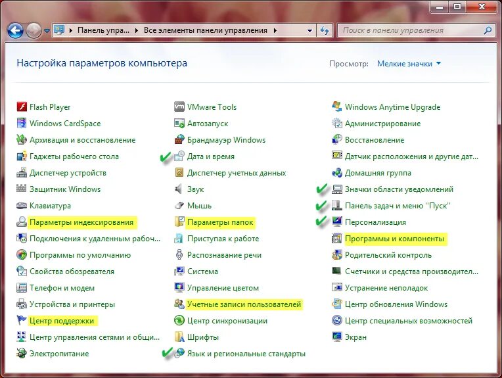Open the Параметры папок folder icon
The height and width of the screenshot is (378, 502).
tap(179, 222)
